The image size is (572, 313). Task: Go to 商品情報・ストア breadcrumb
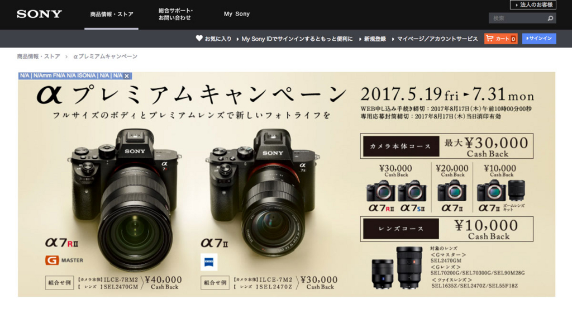point(39,56)
